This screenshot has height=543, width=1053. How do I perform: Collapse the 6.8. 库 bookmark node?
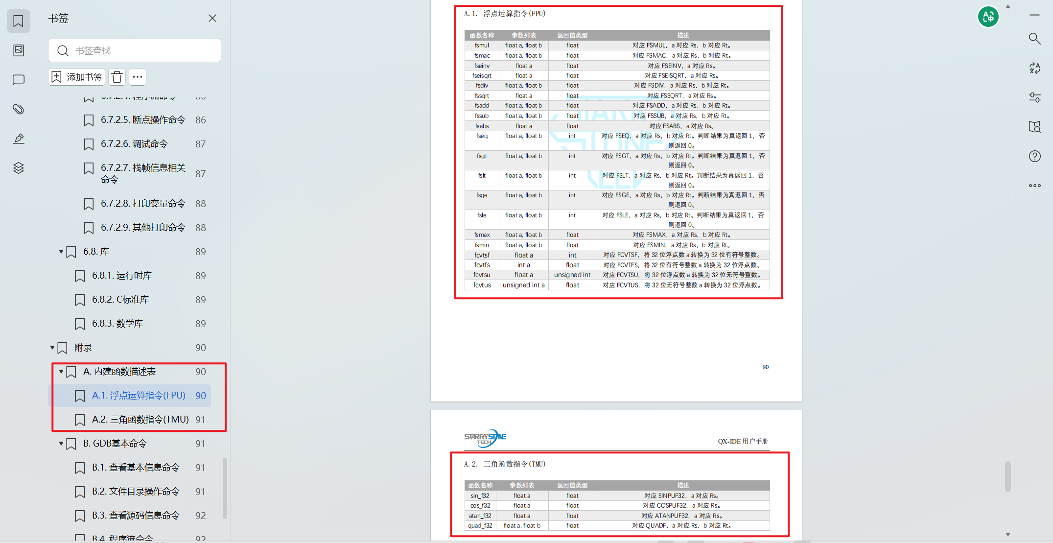click(x=61, y=252)
